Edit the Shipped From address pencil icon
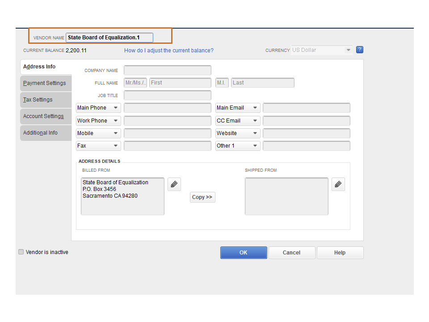This screenshot has height=322, width=429. [x=338, y=184]
